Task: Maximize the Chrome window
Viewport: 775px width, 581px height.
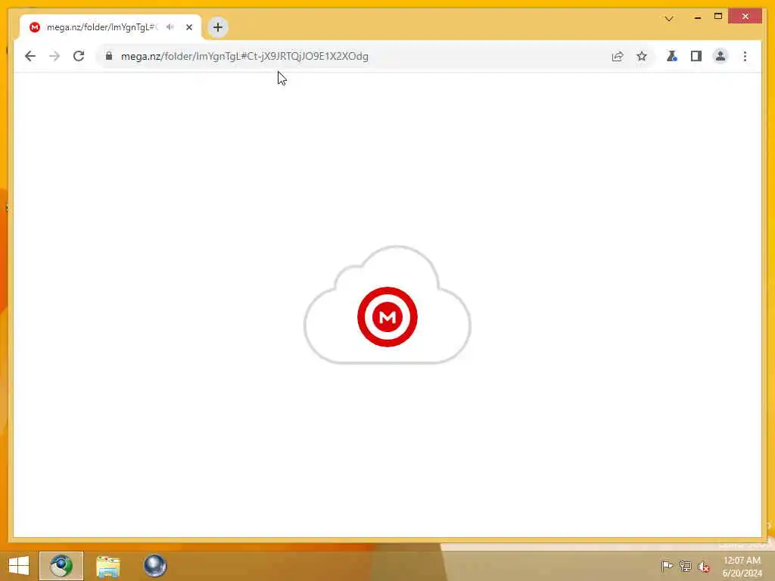Action: pyautogui.click(x=718, y=17)
